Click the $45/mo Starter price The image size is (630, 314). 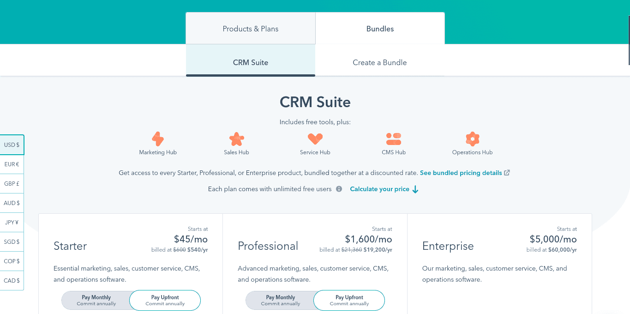point(191,239)
